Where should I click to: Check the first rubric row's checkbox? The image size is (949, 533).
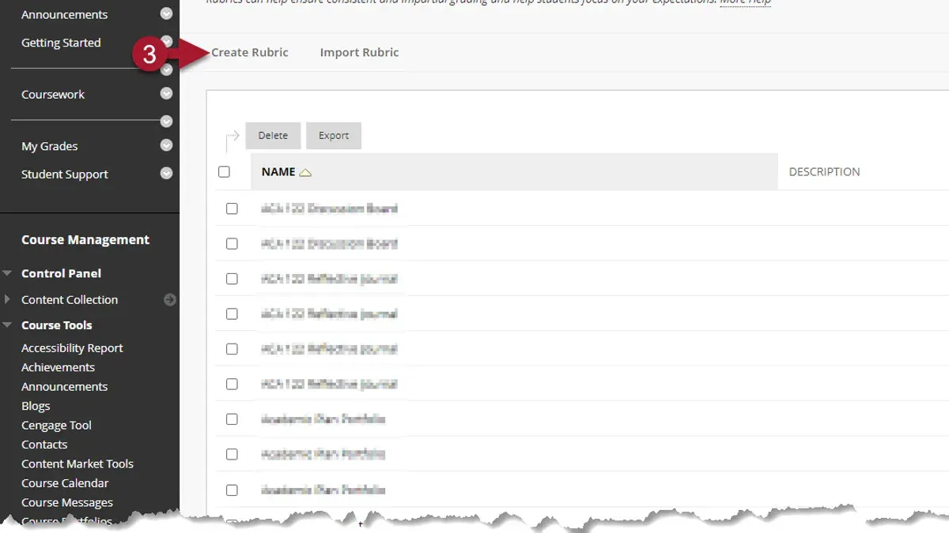[x=232, y=208]
